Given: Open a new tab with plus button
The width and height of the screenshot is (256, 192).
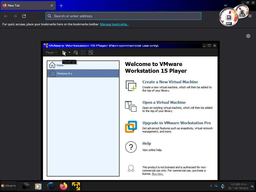Looking at the screenshot, I should [61, 5].
